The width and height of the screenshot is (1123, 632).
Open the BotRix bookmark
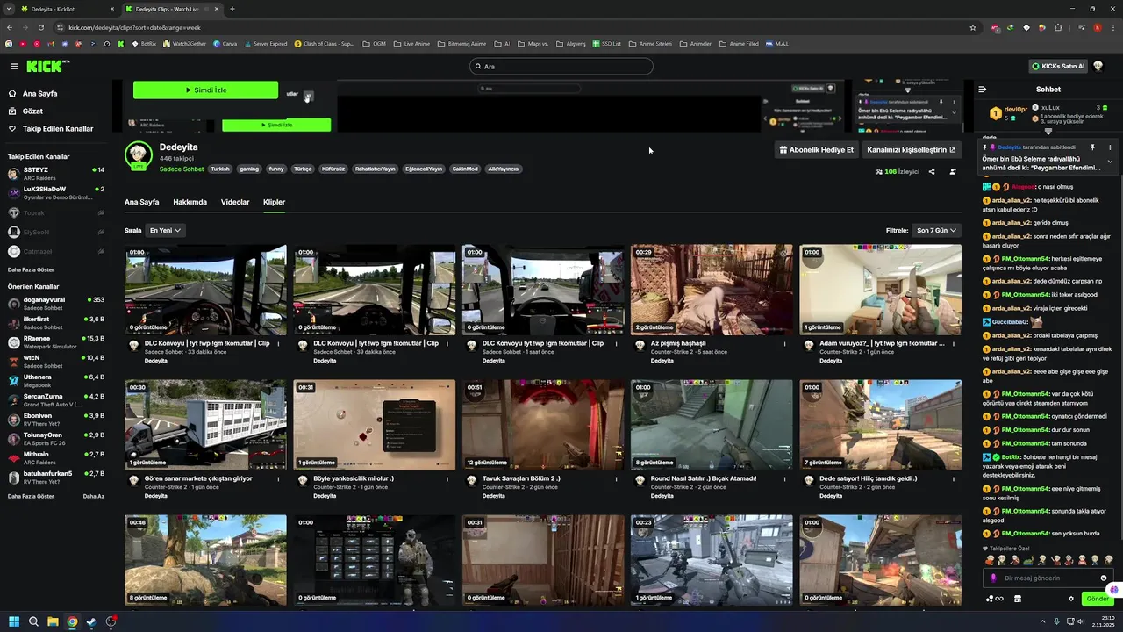pyautogui.click(x=143, y=43)
